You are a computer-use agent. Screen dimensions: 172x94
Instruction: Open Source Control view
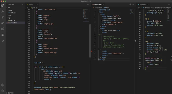click(x=3, y=17)
